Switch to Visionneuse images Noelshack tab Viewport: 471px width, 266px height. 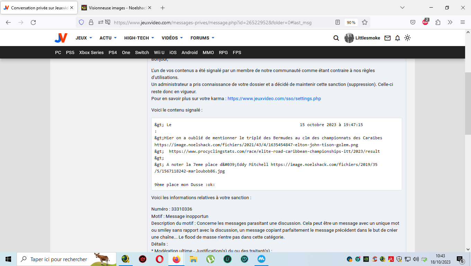[x=114, y=8]
